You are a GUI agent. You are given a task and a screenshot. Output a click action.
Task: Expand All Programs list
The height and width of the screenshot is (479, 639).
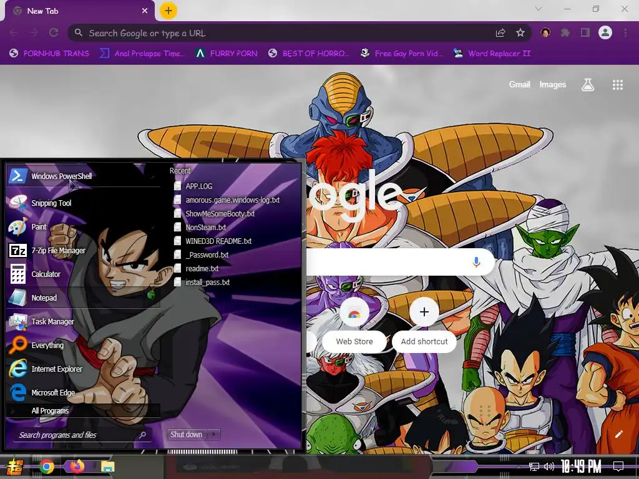tap(83, 410)
